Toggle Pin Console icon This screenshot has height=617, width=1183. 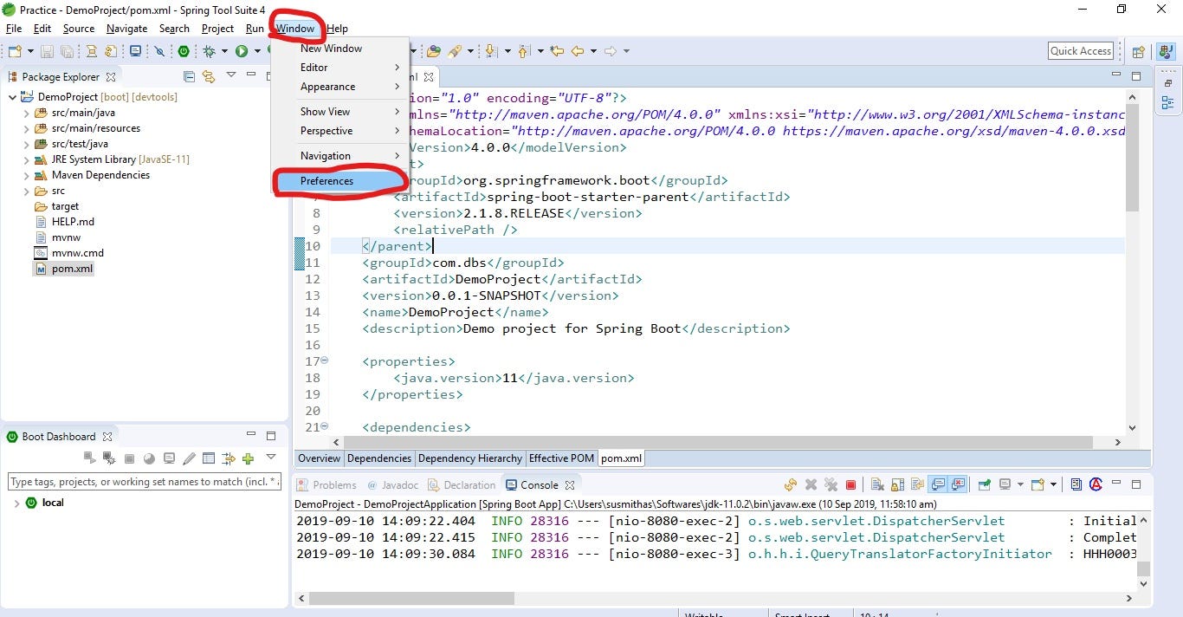tap(985, 484)
